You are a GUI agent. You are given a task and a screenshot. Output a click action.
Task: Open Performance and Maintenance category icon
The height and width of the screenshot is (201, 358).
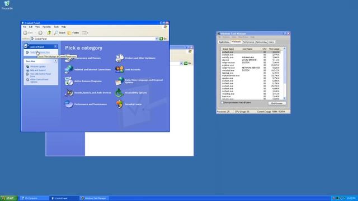(69, 104)
